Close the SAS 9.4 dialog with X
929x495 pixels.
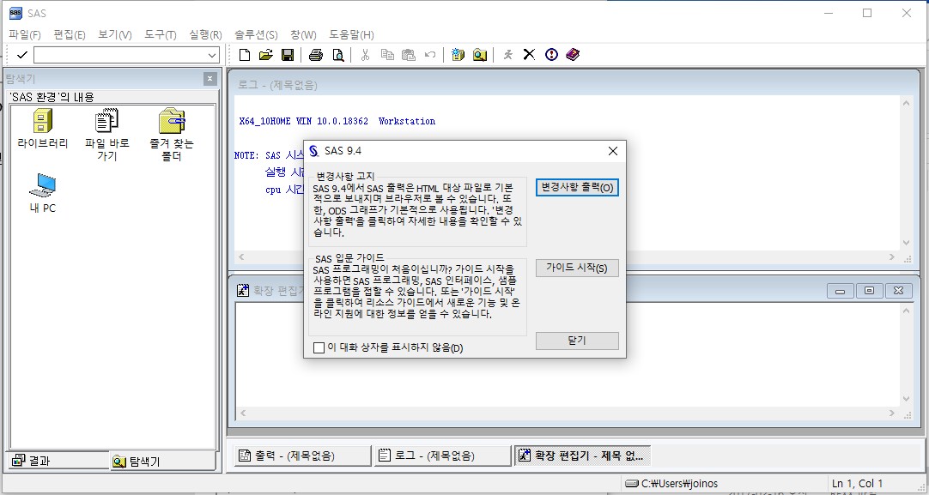[613, 151]
